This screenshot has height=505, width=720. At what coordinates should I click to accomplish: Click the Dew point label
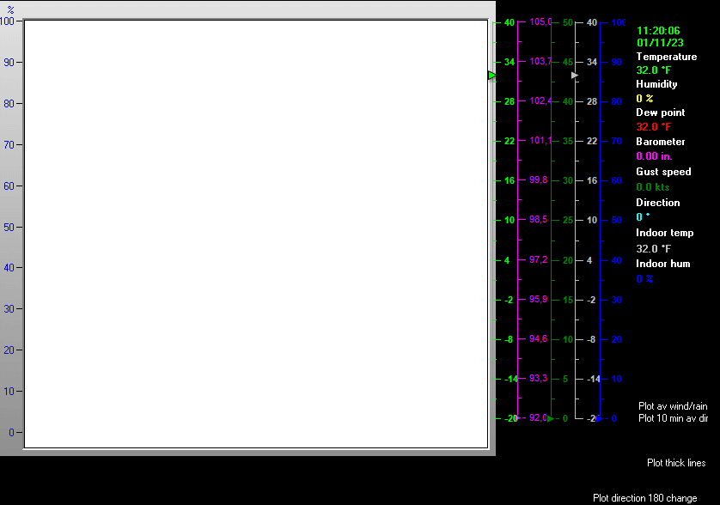pos(660,113)
